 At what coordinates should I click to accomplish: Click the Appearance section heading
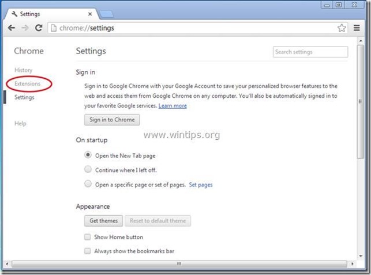(x=93, y=207)
